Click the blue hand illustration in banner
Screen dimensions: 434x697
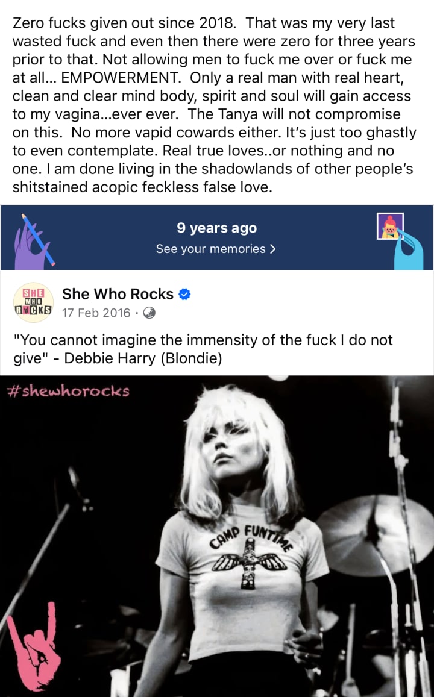click(409, 252)
